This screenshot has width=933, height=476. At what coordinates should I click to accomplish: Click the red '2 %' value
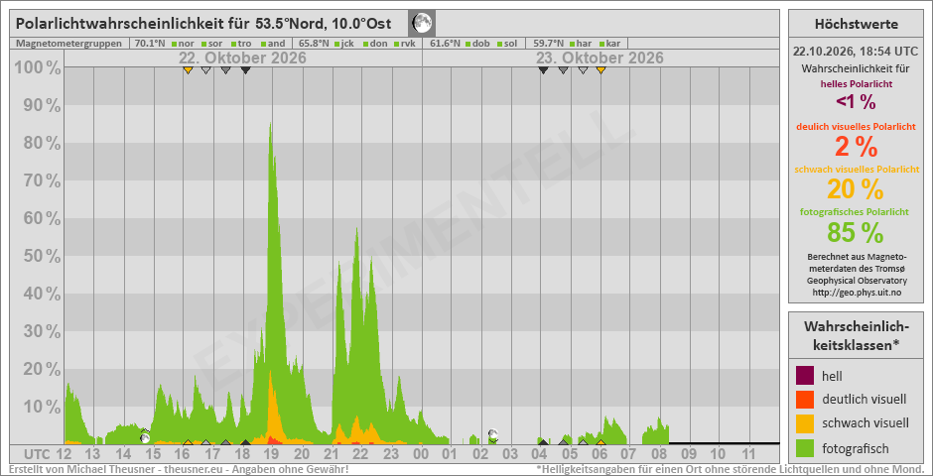point(857,146)
